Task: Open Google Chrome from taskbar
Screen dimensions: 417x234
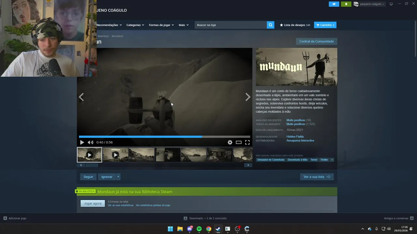Action: 208,229
